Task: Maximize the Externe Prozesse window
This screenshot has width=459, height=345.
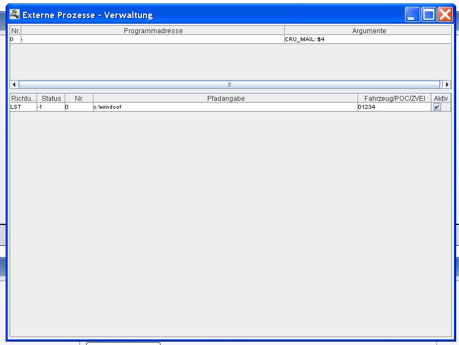Action: click(429, 15)
